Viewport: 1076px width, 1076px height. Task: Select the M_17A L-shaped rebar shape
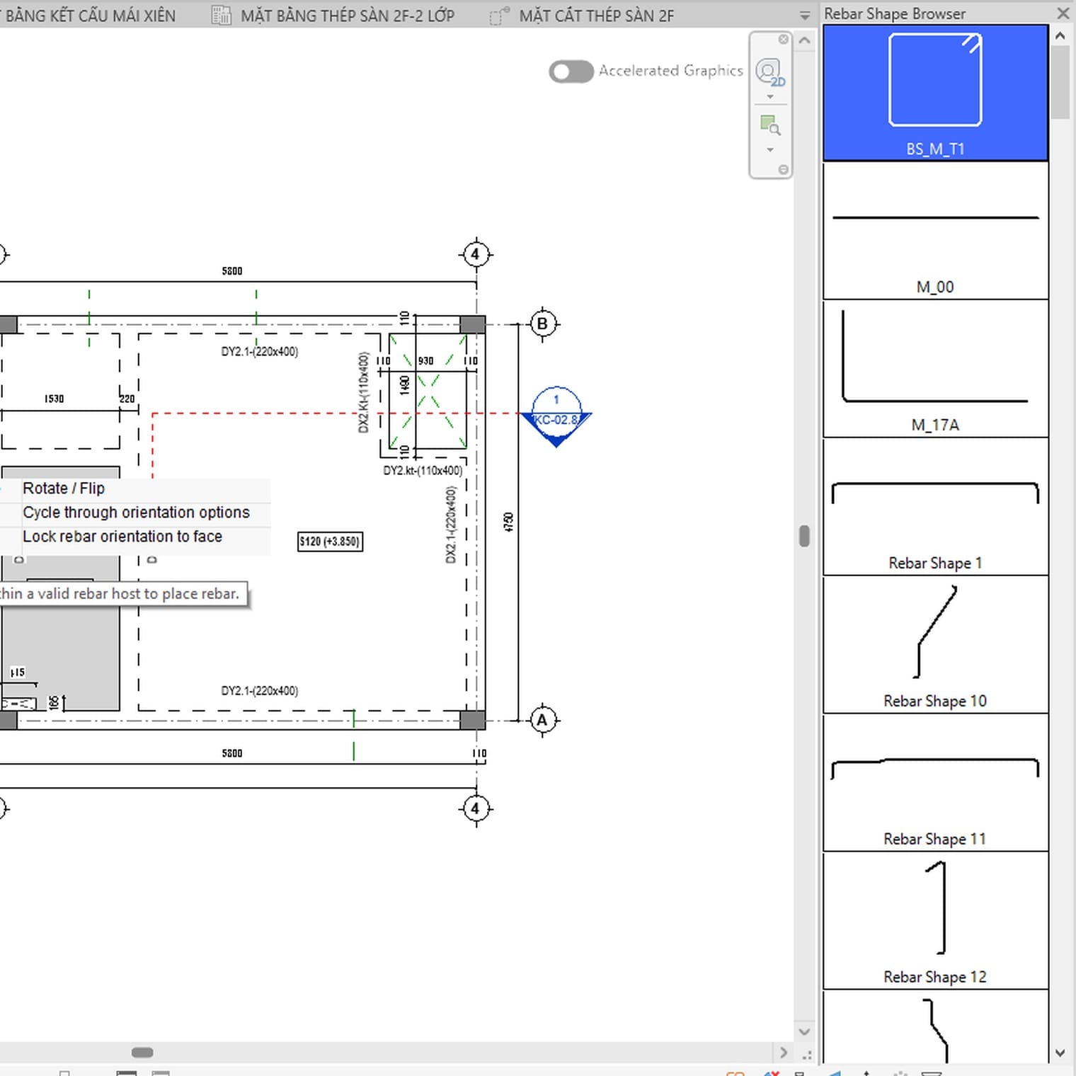[x=935, y=369]
